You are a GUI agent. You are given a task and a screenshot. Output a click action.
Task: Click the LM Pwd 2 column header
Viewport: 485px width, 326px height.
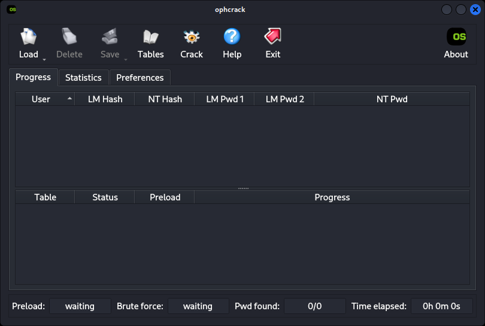(x=284, y=99)
